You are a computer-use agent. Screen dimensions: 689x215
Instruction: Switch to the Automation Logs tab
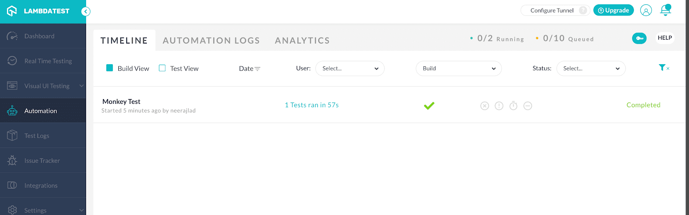click(211, 41)
